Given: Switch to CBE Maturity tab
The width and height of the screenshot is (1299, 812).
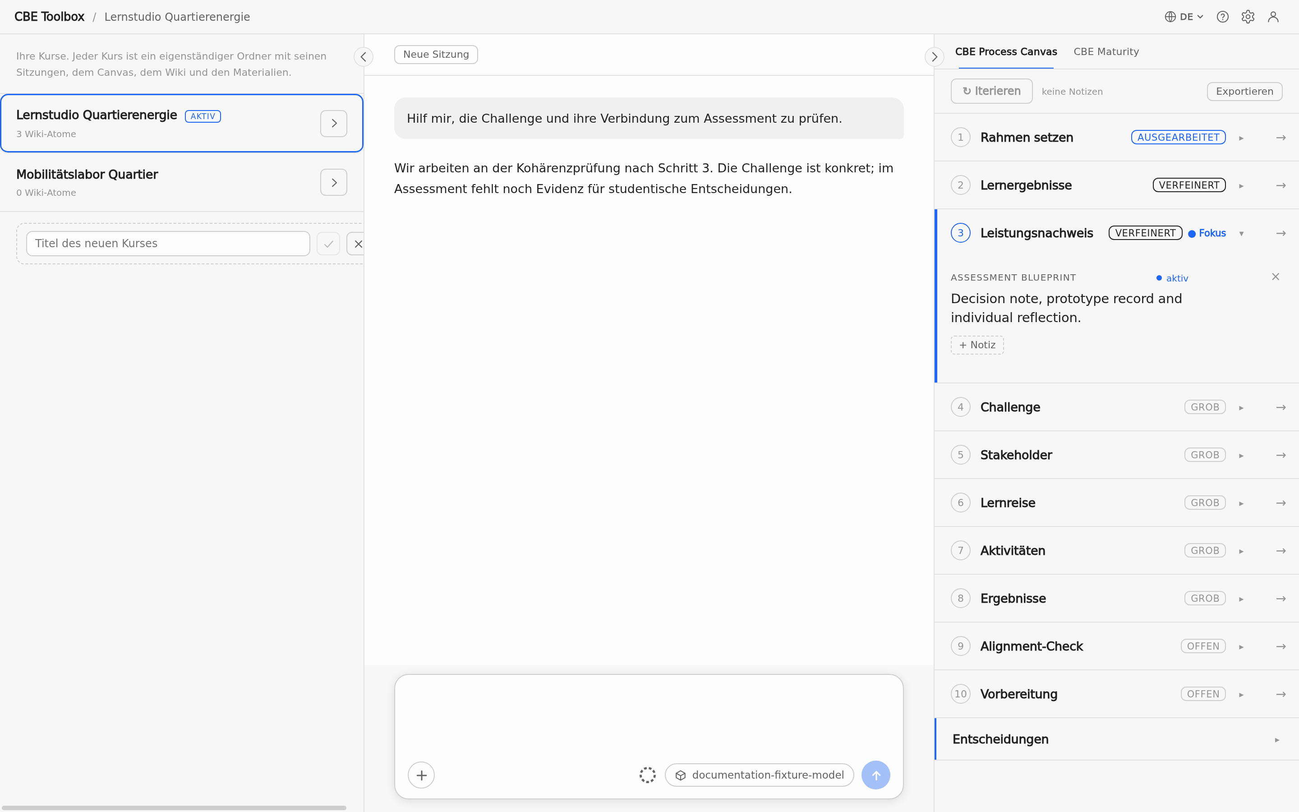Looking at the screenshot, I should coord(1106,51).
